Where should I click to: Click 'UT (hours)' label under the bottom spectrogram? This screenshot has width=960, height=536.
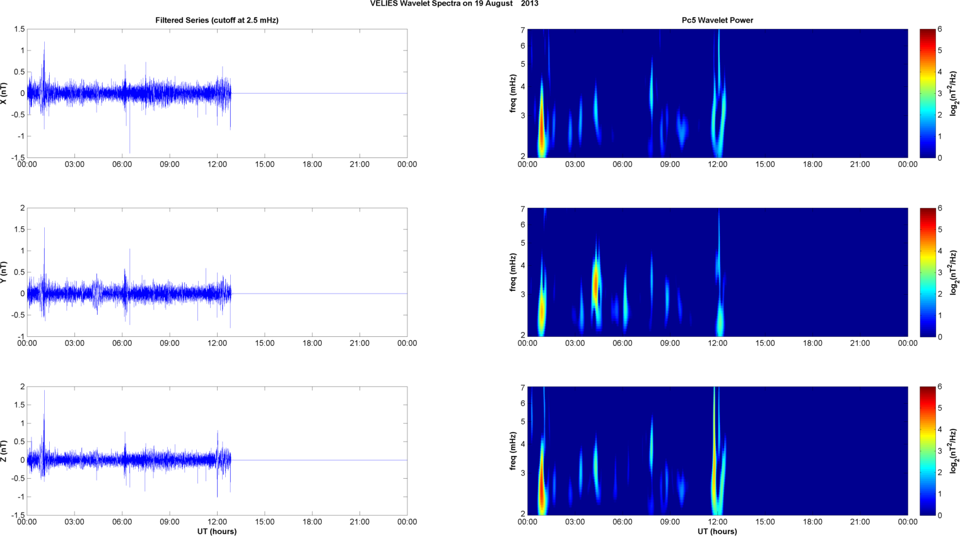(717, 532)
